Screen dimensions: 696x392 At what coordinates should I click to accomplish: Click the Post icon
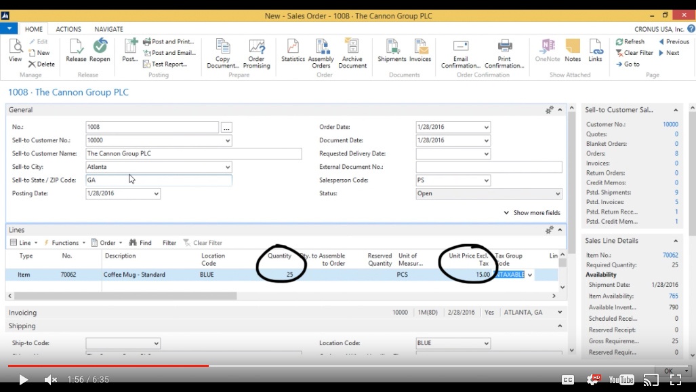pos(130,50)
